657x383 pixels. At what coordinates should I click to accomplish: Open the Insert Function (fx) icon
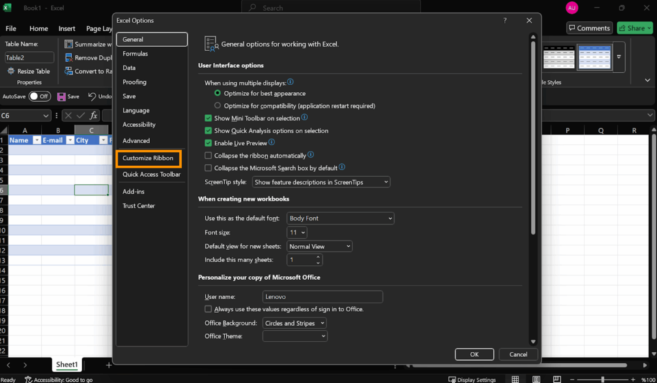pyautogui.click(x=92, y=115)
